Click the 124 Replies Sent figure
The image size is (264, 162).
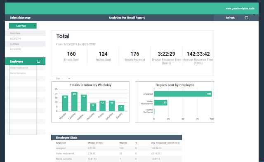pos(103,54)
